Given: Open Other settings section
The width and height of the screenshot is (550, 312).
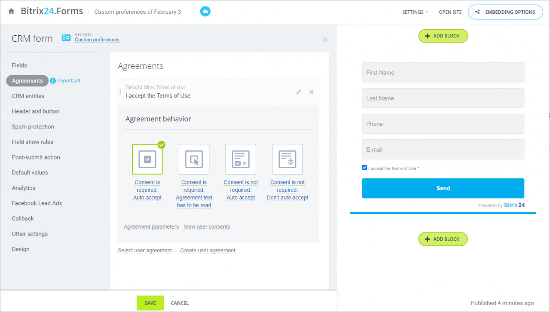Looking at the screenshot, I should pos(30,234).
